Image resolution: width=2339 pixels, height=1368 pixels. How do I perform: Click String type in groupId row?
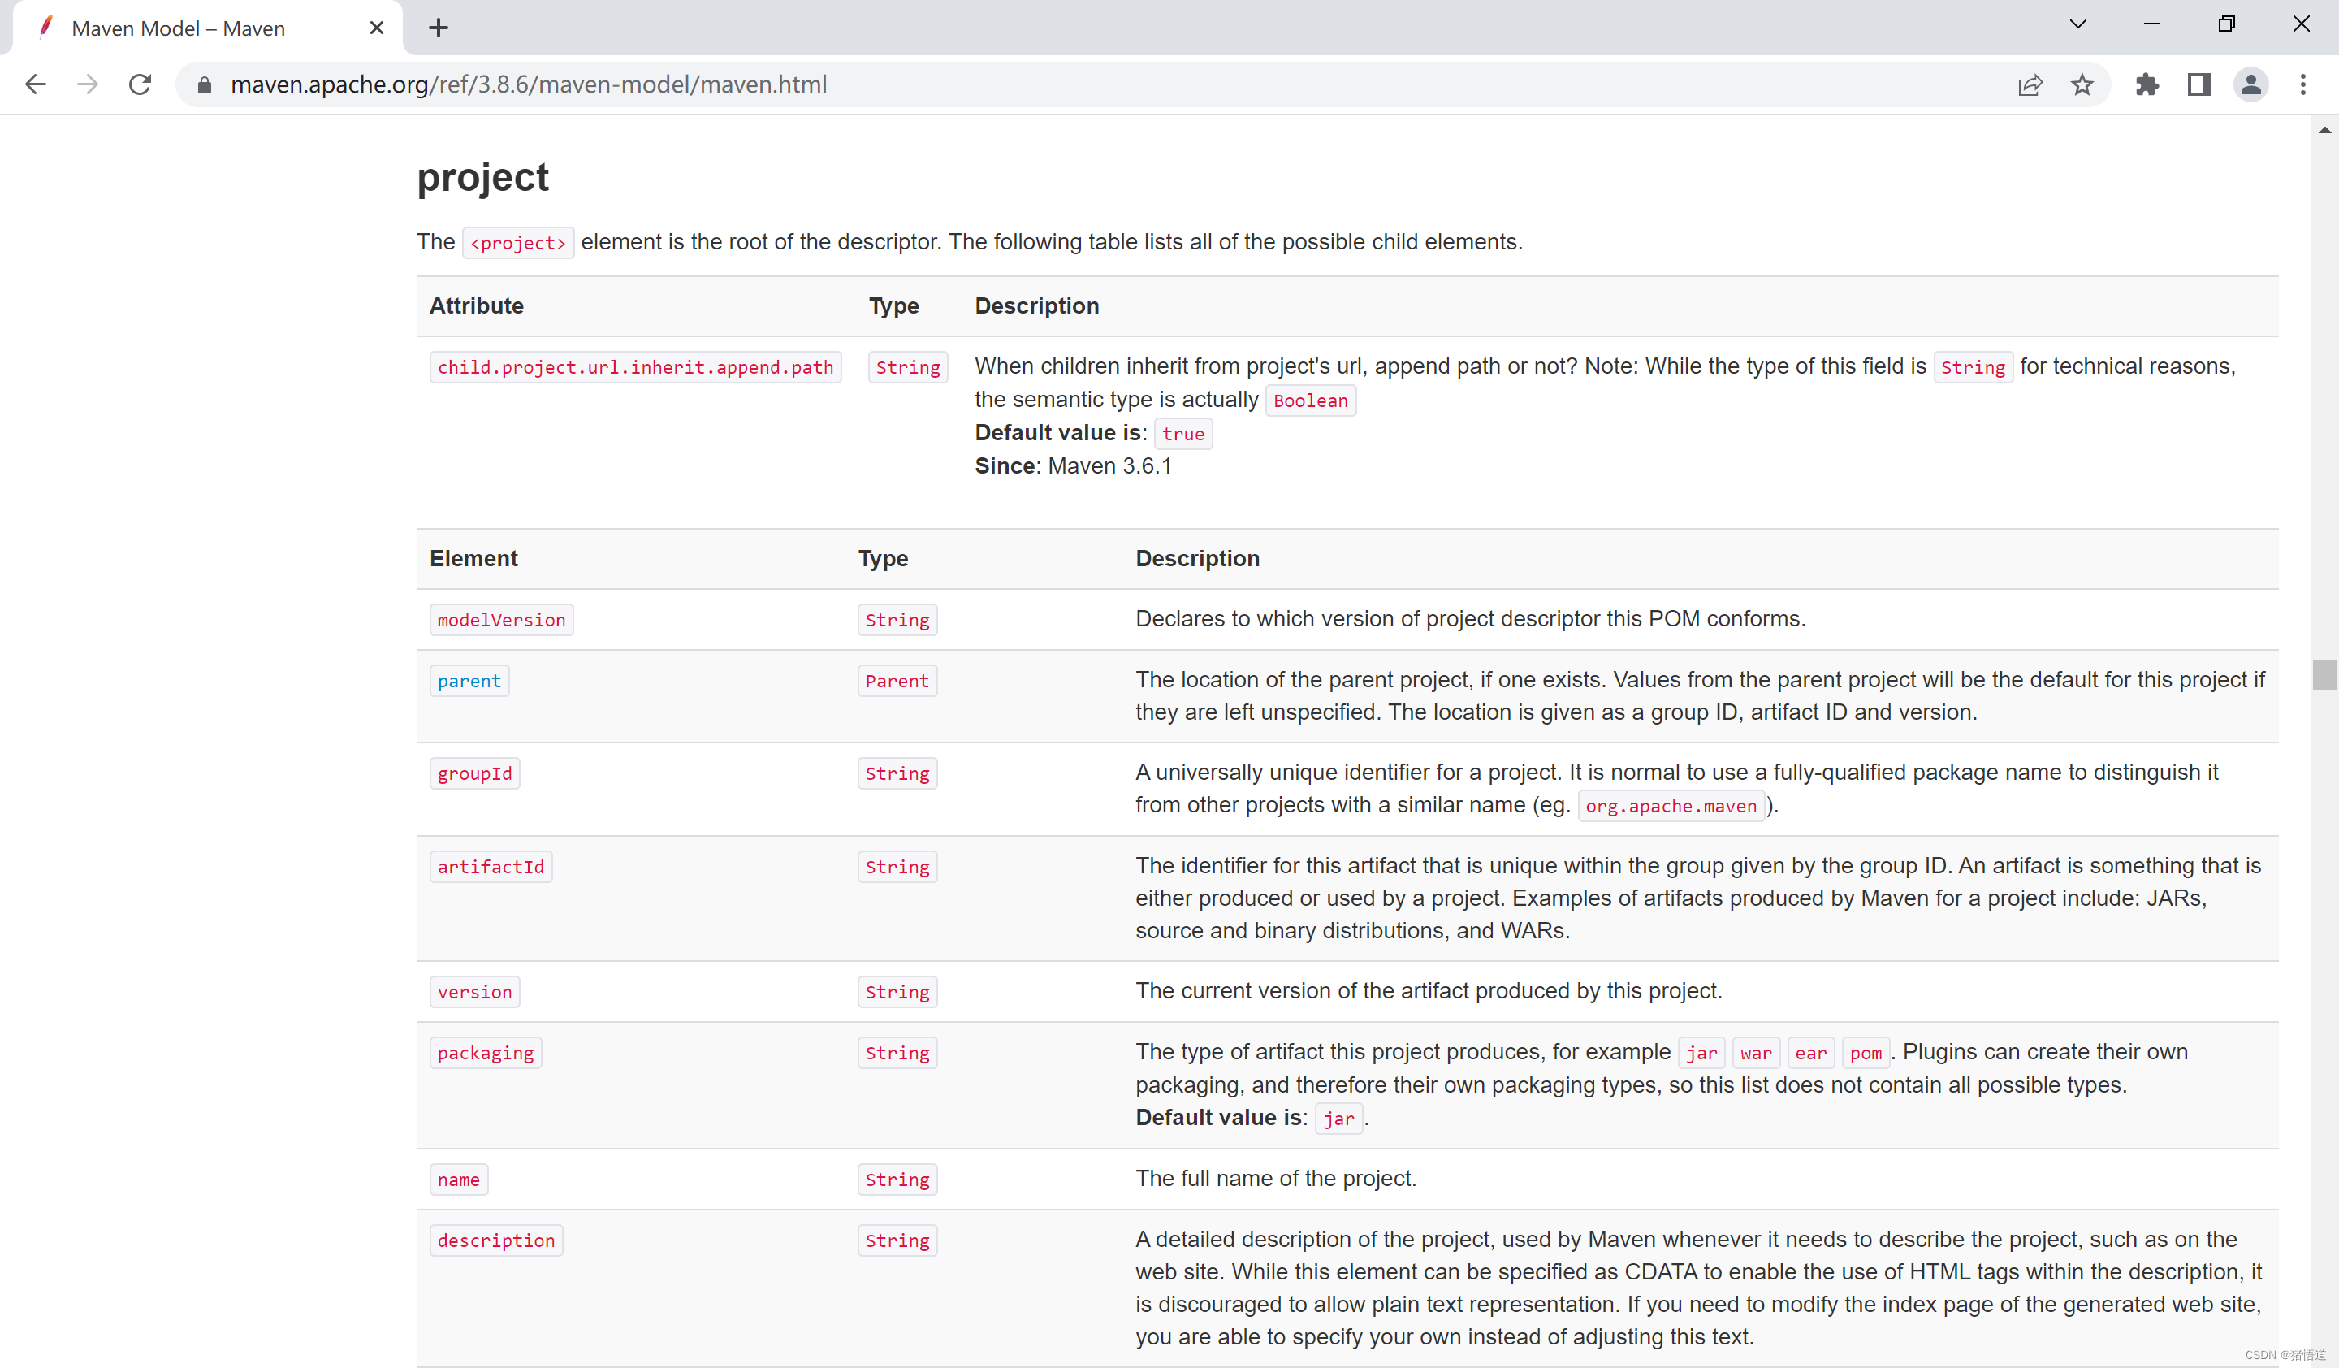(x=897, y=774)
